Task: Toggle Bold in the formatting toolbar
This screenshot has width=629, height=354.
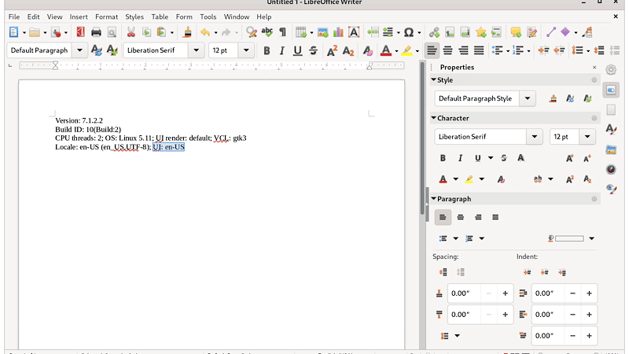Action: point(267,50)
